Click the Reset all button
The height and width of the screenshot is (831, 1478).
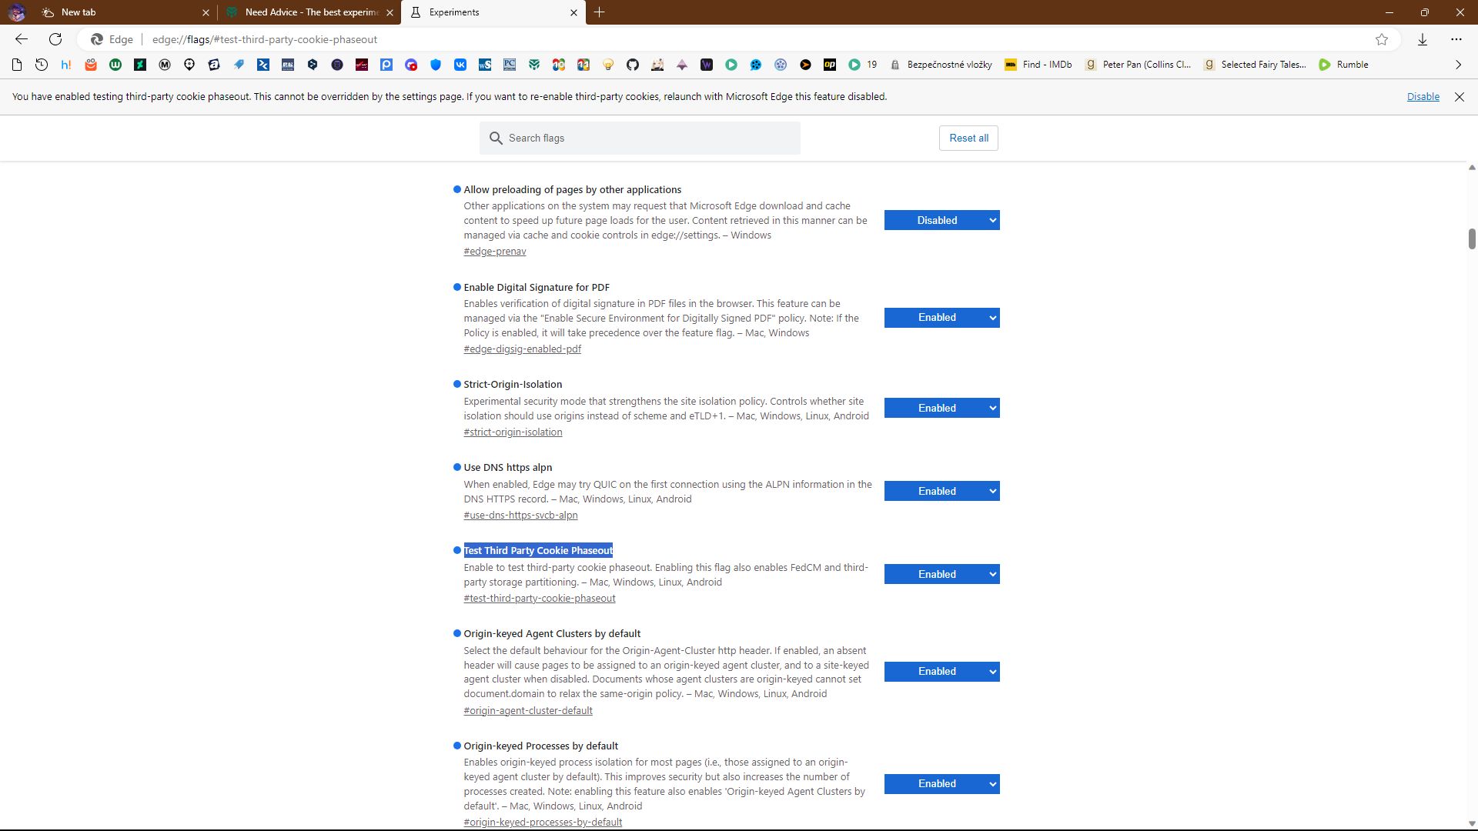click(968, 138)
